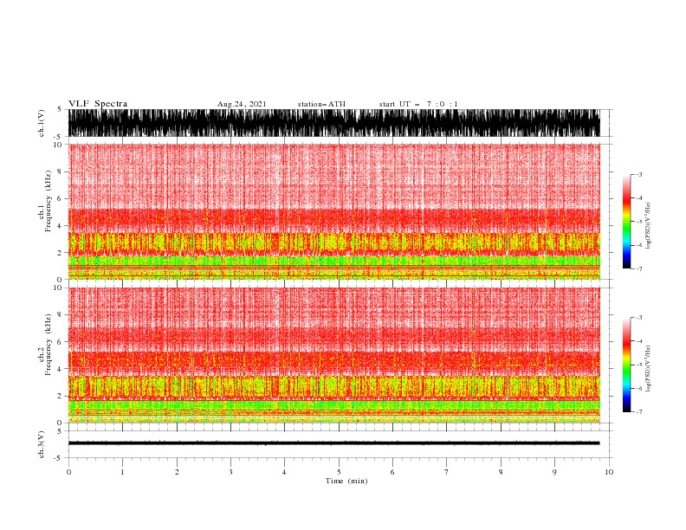This screenshot has width=686, height=530.
Task: Click the time axis tick label "9"
Action: click(554, 472)
